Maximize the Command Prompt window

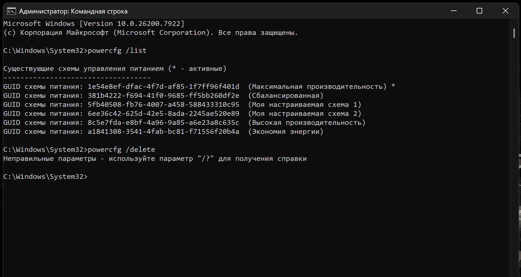[x=479, y=11]
